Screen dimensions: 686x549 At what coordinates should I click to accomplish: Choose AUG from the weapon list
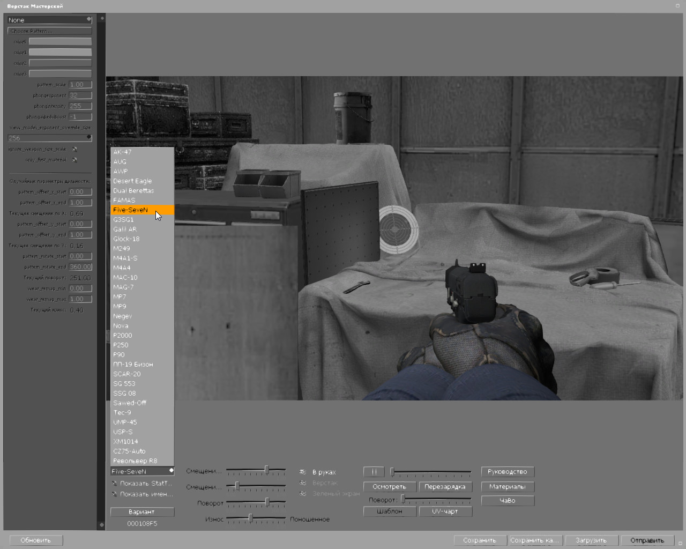click(x=142, y=161)
